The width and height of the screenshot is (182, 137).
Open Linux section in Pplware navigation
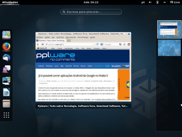click(56, 66)
